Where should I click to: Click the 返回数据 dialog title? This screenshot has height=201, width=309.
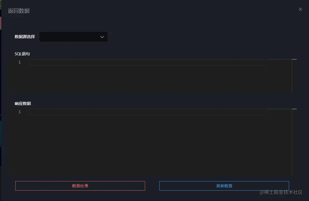pyautogui.click(x=19, y=11)
